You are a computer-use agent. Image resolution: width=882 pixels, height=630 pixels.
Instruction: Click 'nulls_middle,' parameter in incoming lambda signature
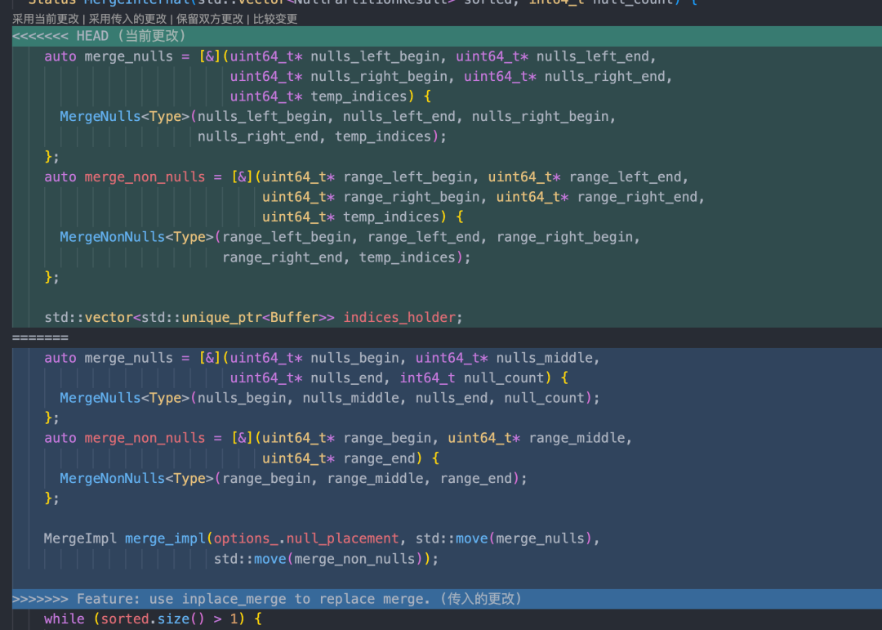(x=548, y=358)
